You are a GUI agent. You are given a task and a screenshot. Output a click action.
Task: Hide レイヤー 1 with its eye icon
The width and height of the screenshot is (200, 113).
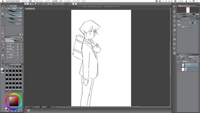pyautogui.click(x=178, y=65)
